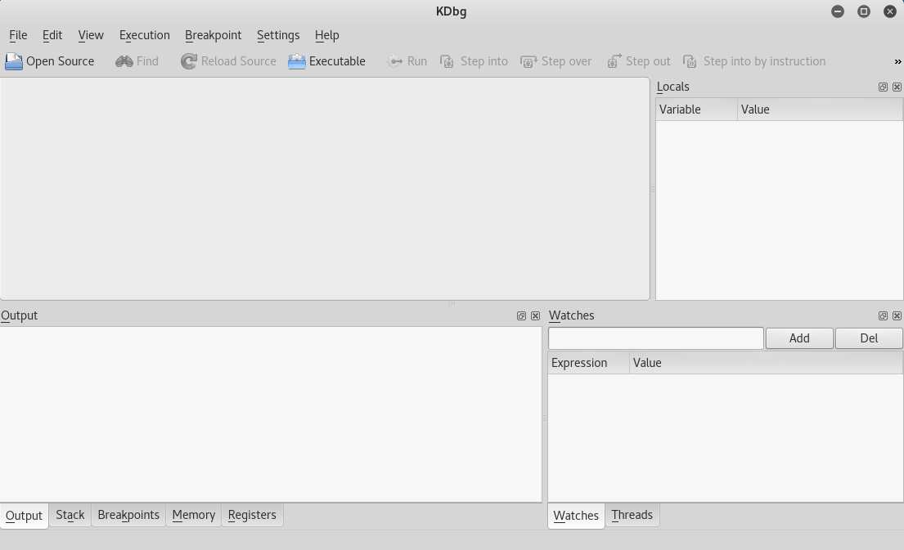Screen dimensions: 904x550
Task: Switch to the Breakpoints tab
Action: [128, 515]
